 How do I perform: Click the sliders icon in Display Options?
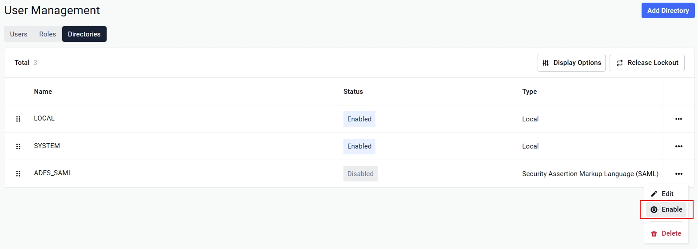546,63
